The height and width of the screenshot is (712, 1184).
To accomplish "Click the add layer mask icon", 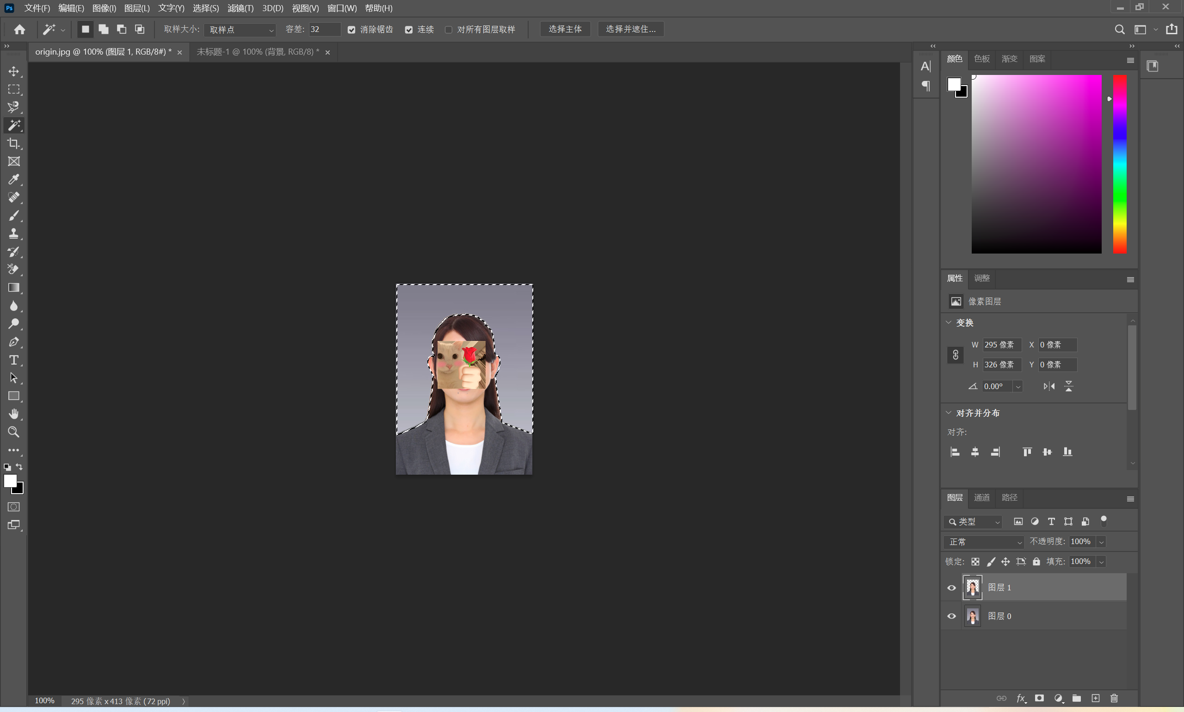I will point(1039,698).
